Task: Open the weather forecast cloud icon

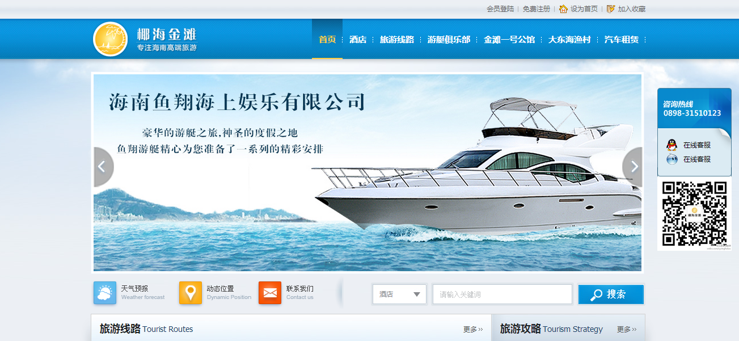Action: 105,293
